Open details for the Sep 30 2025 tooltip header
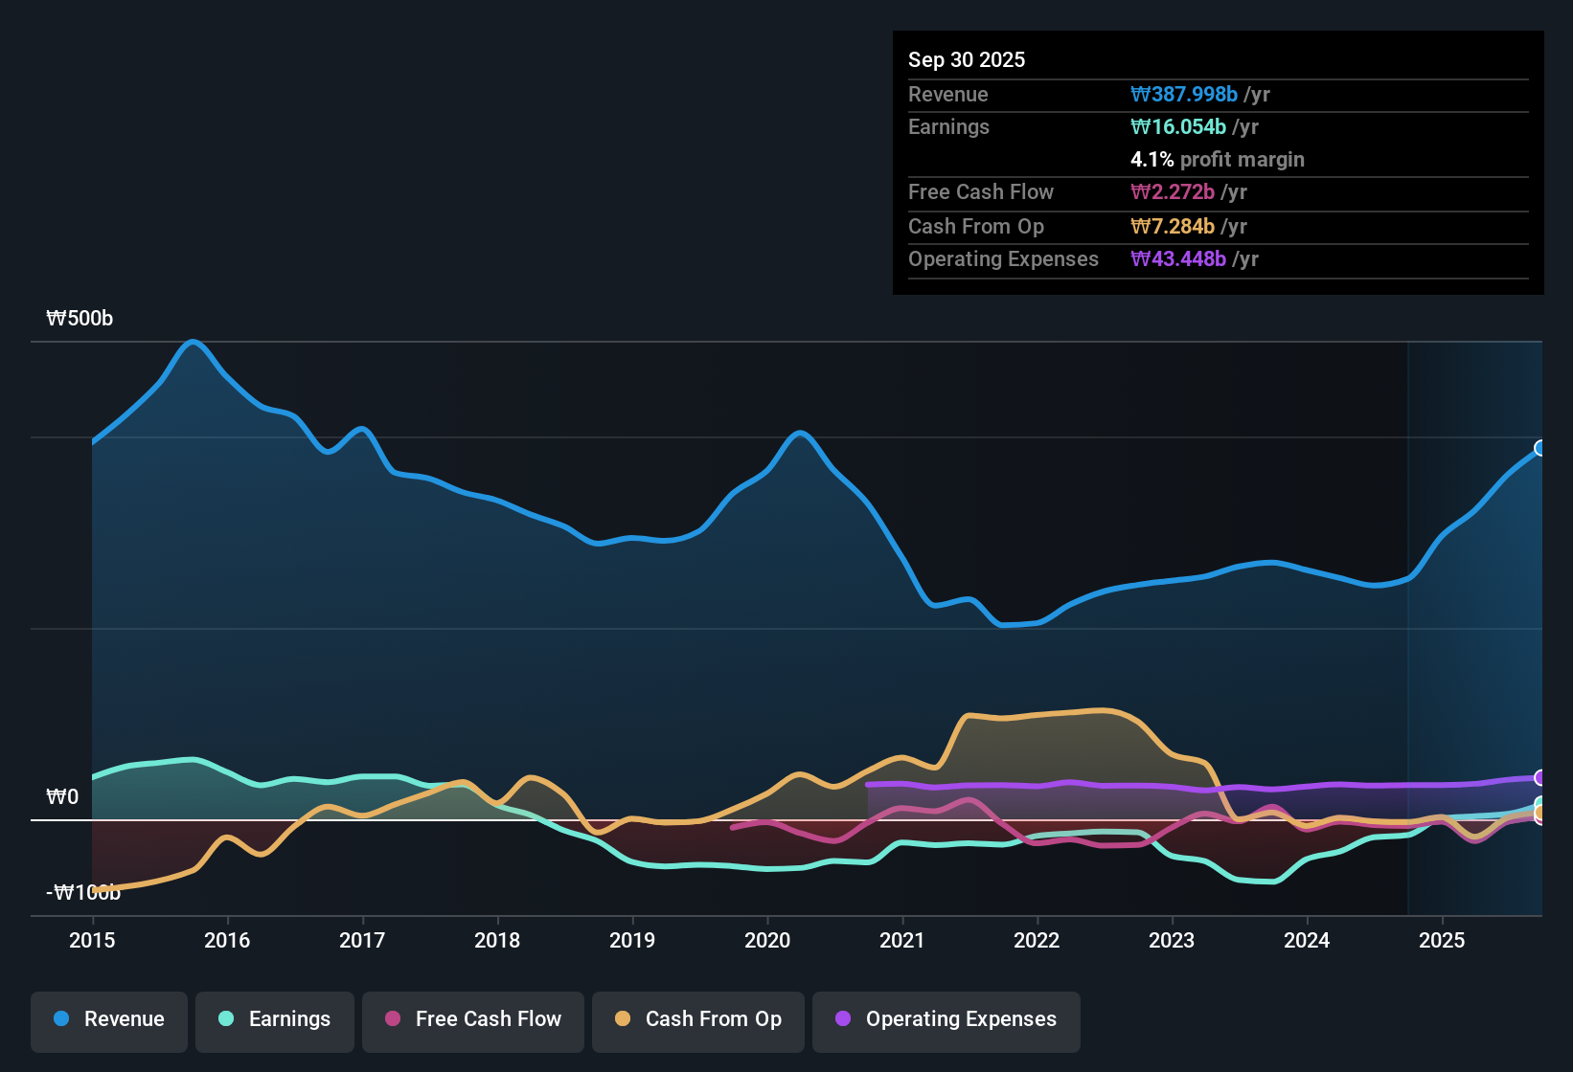 (967, 59)
